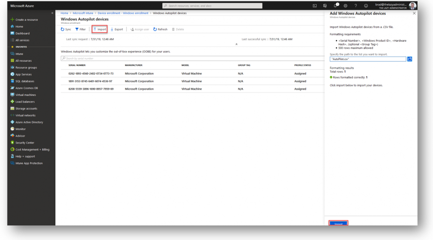Open the Help question mark icon

356,6
